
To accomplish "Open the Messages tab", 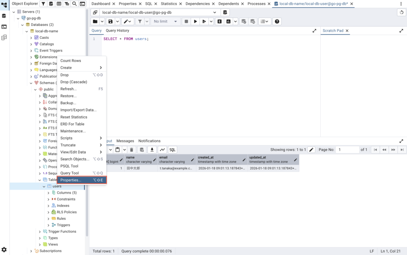I will pyautogui.click(x=125, y=141).
